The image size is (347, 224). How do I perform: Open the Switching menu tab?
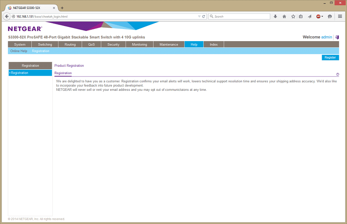pyautogui.click(x=45, y=44)
